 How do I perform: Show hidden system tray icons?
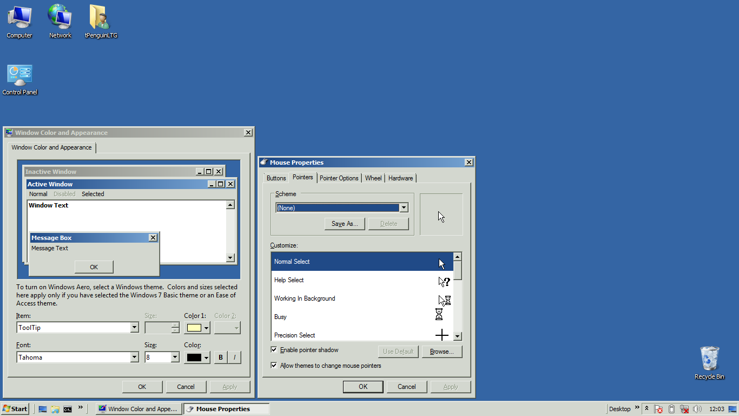tap(646, 408)
